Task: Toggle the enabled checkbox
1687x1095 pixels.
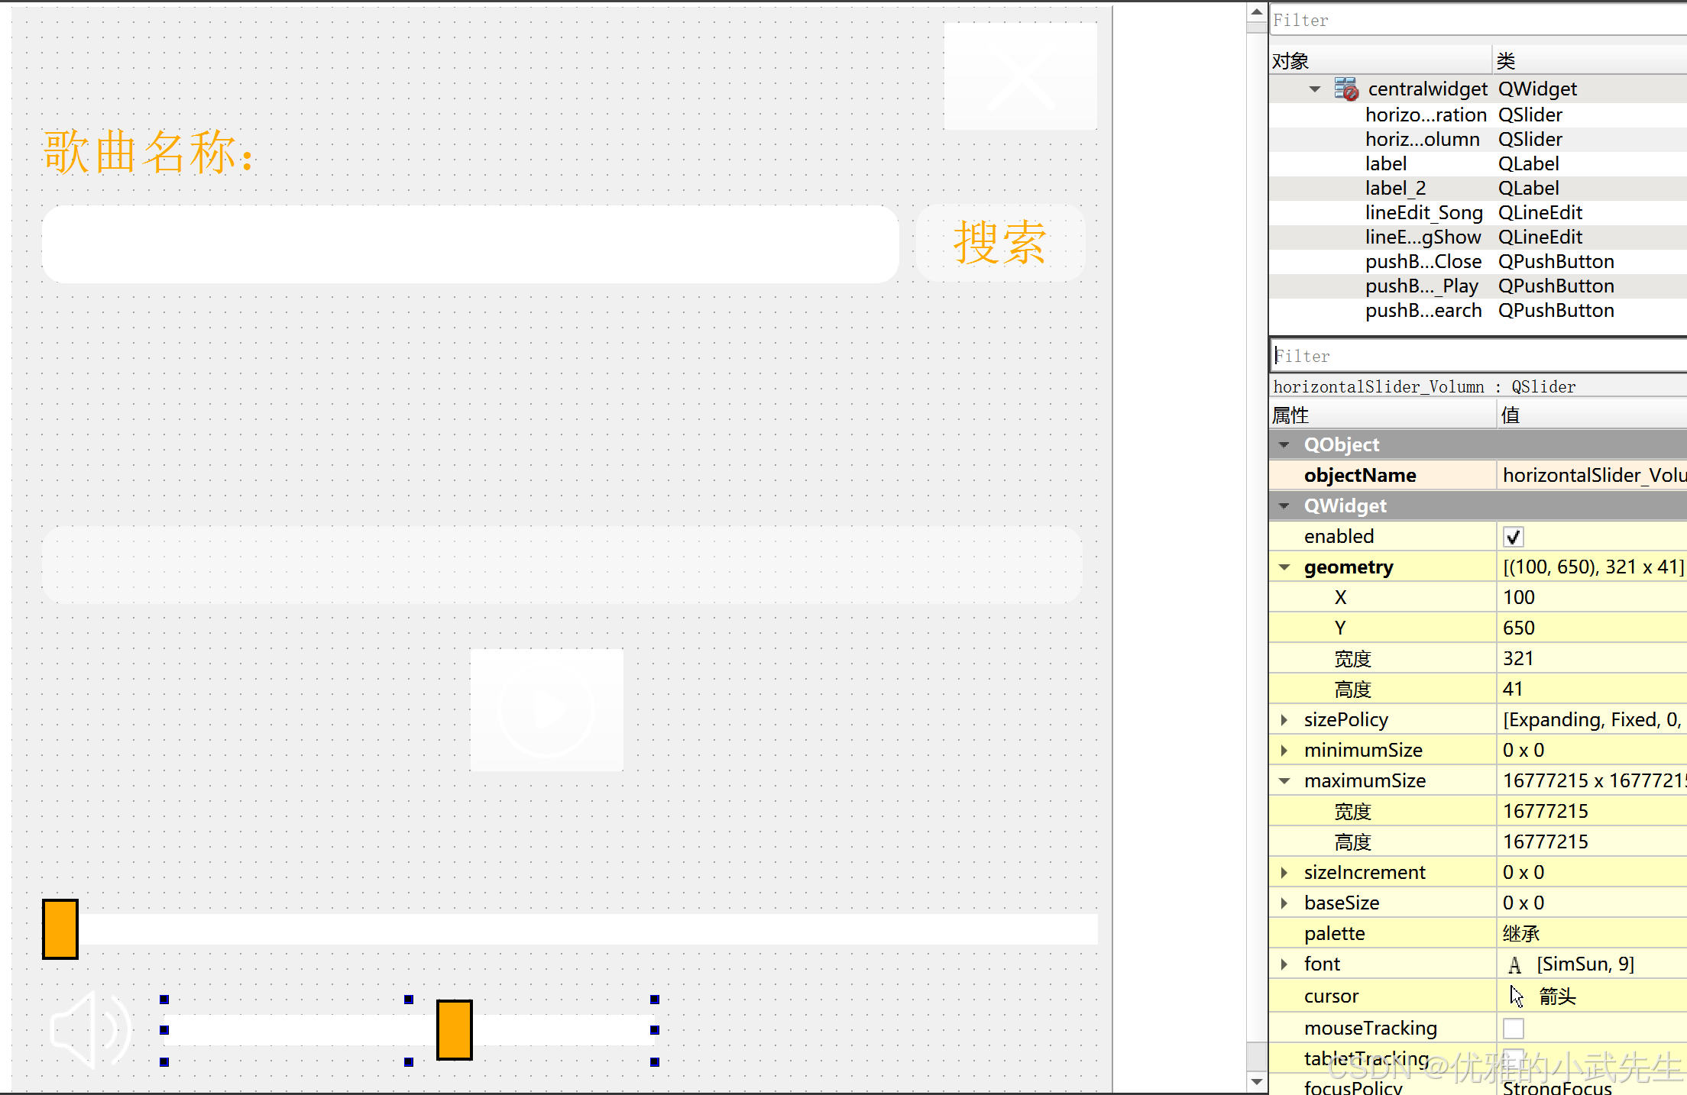Action: click(x=1513, y=537)
